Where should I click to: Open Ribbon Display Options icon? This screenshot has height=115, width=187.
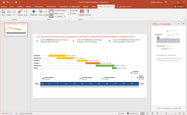166,2
